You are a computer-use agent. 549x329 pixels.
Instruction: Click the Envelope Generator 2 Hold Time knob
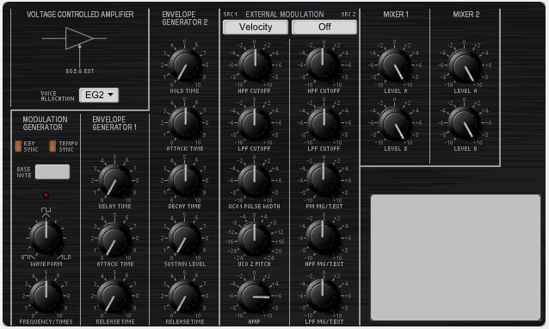[185, 65]
